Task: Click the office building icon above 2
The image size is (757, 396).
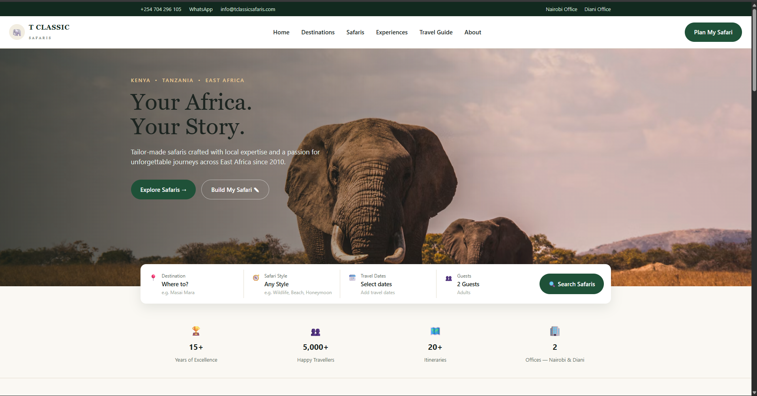Action: pyautogui.click(x=555, y=331)
